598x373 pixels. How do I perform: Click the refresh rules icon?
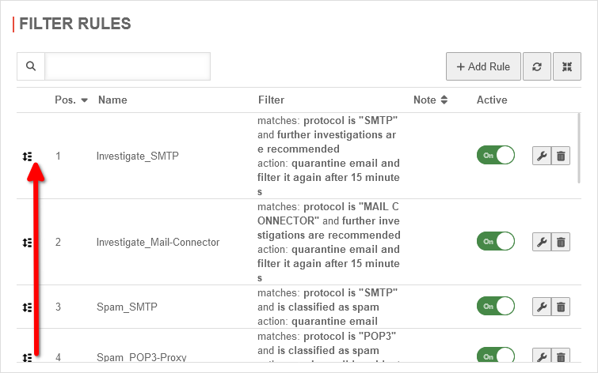pos(536,66)
